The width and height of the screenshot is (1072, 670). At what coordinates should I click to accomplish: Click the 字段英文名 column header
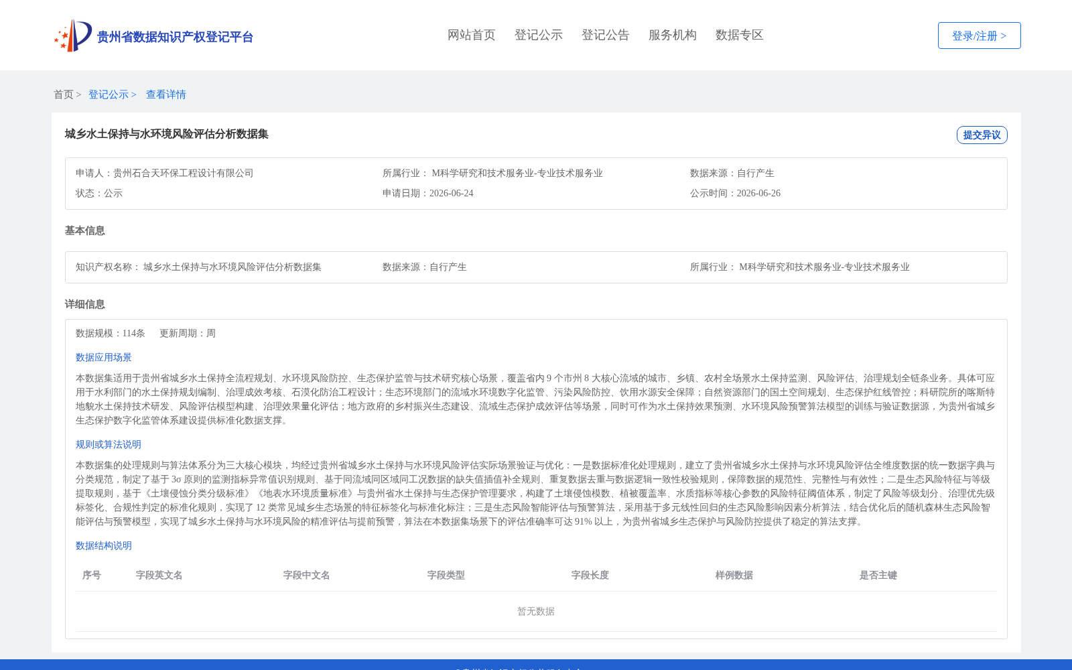point(159,575)
